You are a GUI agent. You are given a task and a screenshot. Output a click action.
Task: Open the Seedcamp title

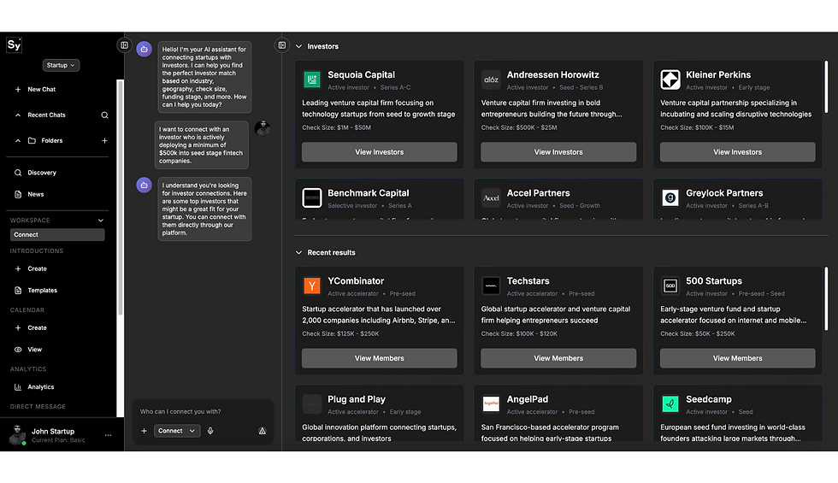pyautogui.click(x=709, y=399)
